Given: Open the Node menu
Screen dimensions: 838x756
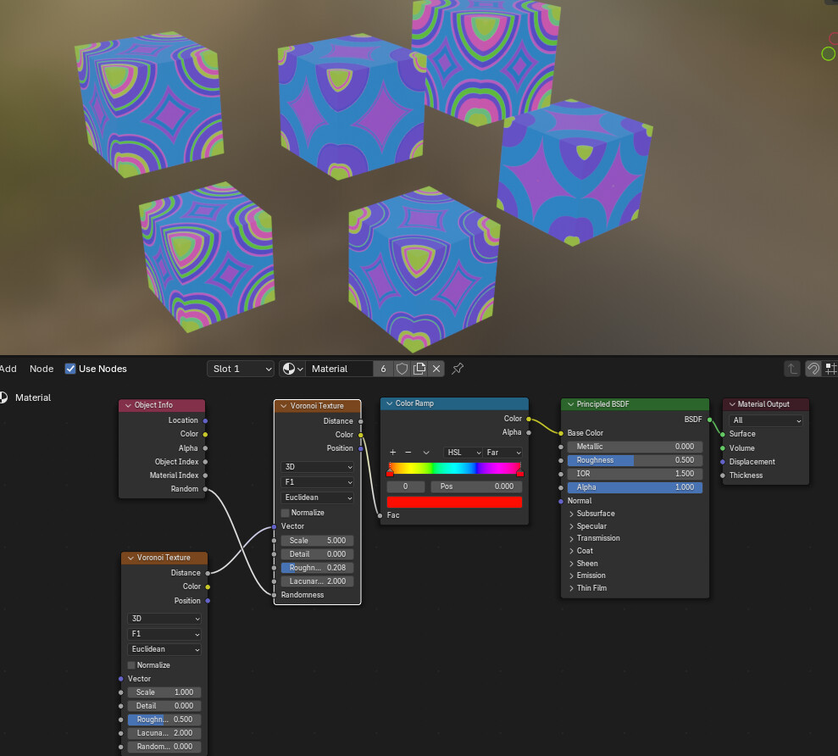Looking at the screenshot, I should (x=42, y=369).
